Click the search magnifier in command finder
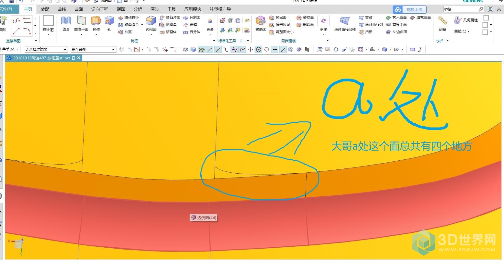The width and height of the screenshot is (504, 260). pos(481,9)
